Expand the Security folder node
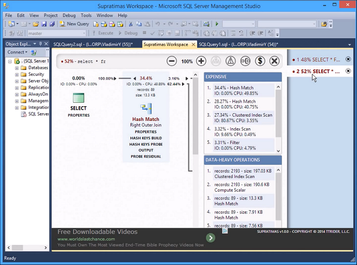 tap(17, 74)
